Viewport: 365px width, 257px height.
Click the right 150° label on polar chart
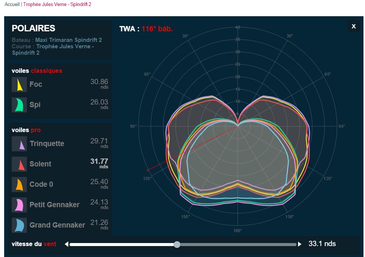(x=290, y=217)
